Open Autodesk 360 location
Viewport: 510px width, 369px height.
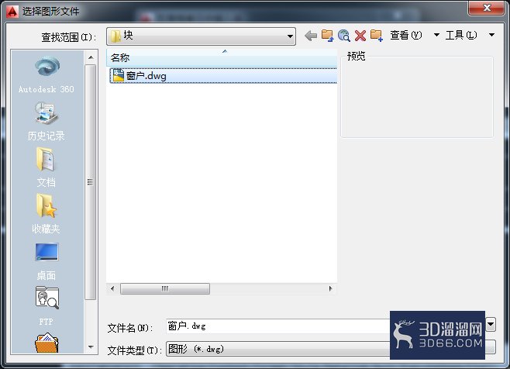click(x=47, y=75)
